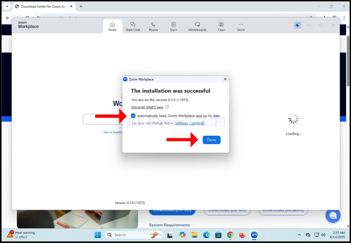Open the chat bubble widget on webpage
The image size is (351, 243).
333,215
